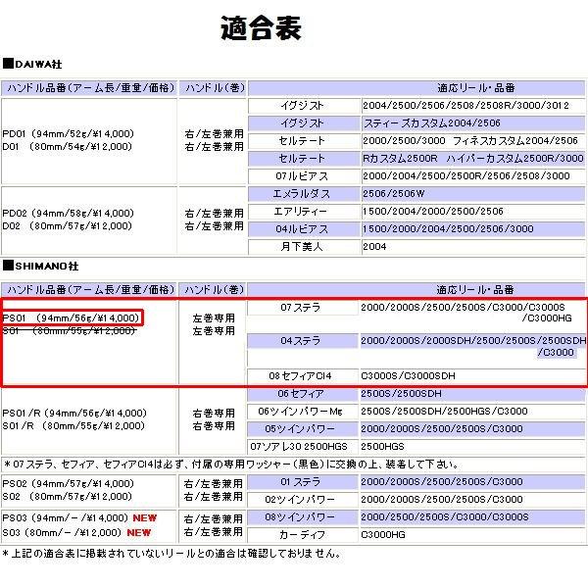The height and width of the screenshot is (588, 588).
Task: Select the 07ステラ reel name
Action: click(301, 308)
